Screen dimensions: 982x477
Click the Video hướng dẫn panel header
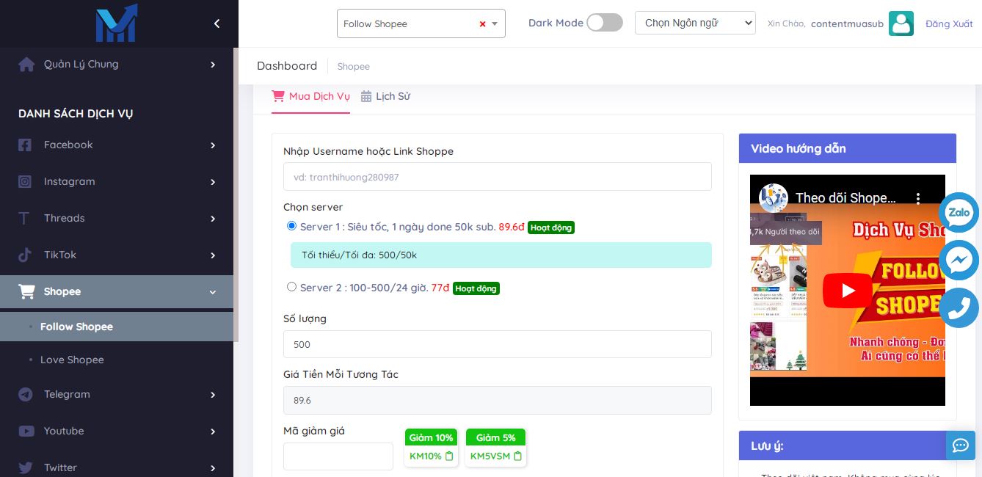[x=848, y=148]
